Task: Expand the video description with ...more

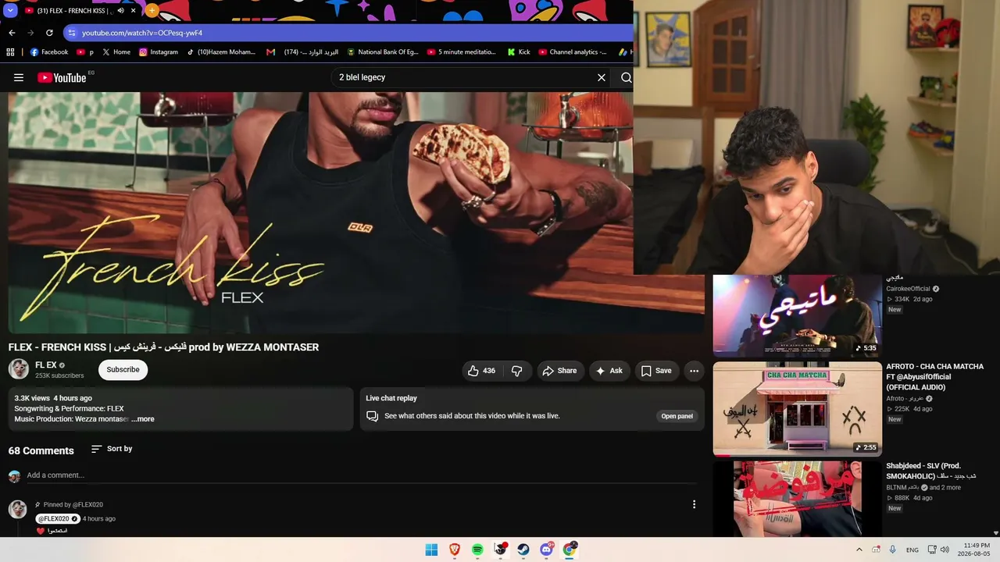Action: pyautogui.click(x=143, y=419)
